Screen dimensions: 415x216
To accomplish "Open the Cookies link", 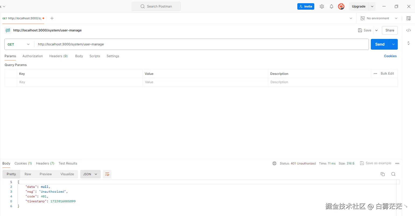I will coord(390,56).
